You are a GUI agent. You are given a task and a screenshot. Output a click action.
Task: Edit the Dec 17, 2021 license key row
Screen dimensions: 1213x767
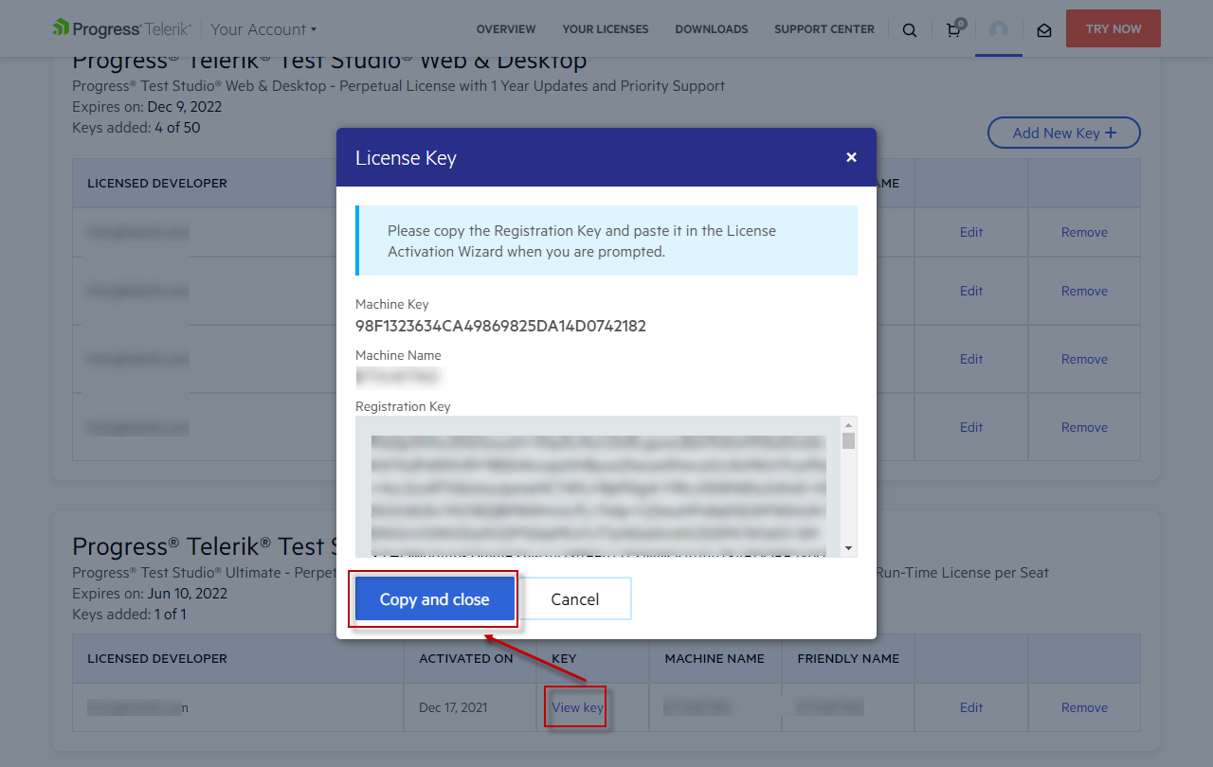[x=971, y=707]
